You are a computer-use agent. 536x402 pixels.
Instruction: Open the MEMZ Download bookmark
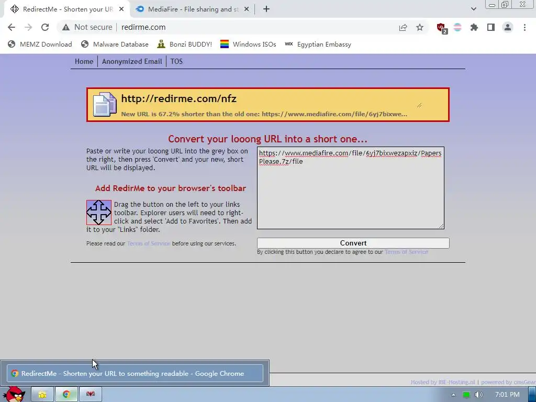pyautogui.click(x=40, y=44)
